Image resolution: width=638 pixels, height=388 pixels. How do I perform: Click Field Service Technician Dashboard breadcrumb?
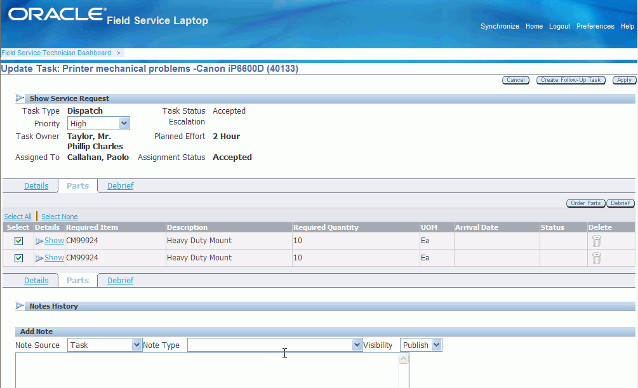pos(57,53)
